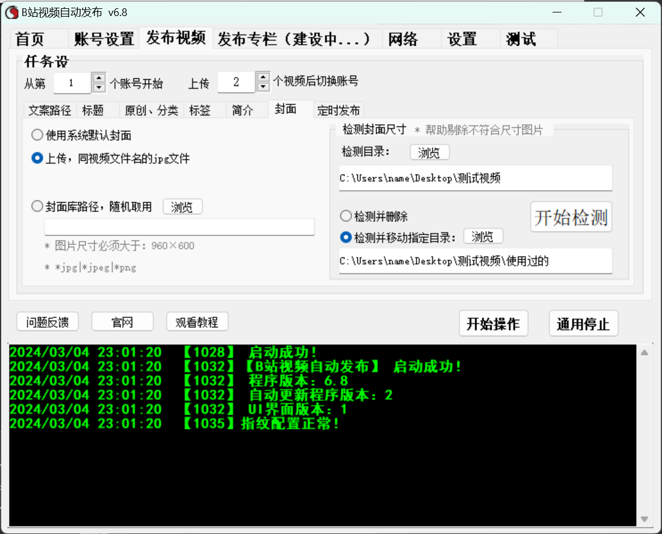Decrease videos uploaded before switching accounts

[263, 87]
